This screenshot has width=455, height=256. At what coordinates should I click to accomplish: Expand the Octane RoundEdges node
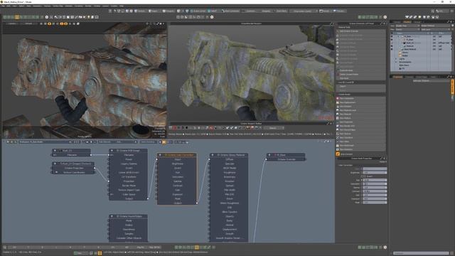pyautogui.click(x=112, y=216)
